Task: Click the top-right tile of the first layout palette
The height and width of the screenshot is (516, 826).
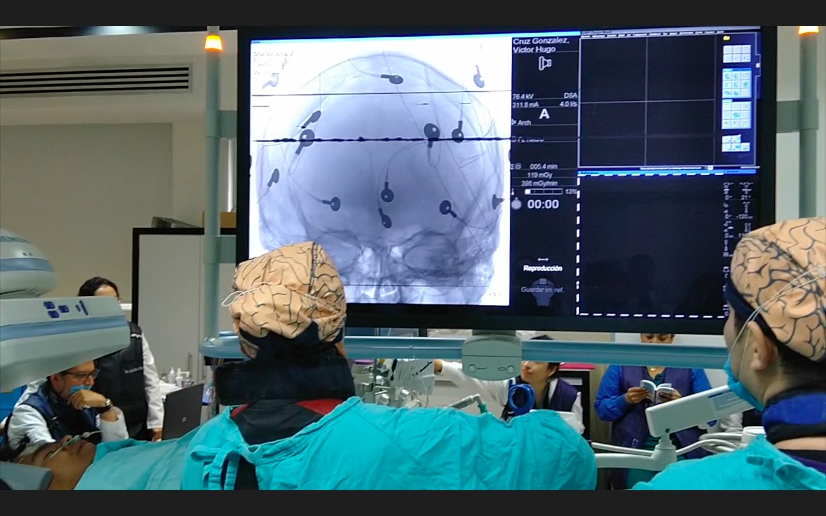Action: point(746,49)
